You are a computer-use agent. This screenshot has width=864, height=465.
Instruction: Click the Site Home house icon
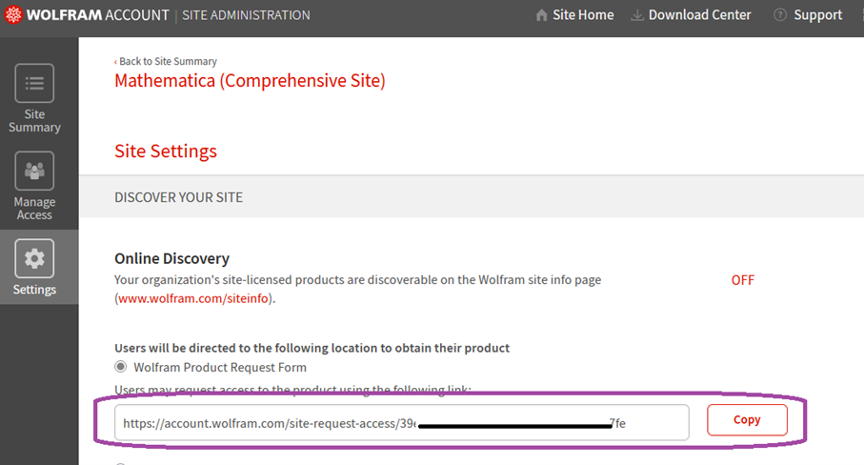pyautogui.click(x=542, y=15)
